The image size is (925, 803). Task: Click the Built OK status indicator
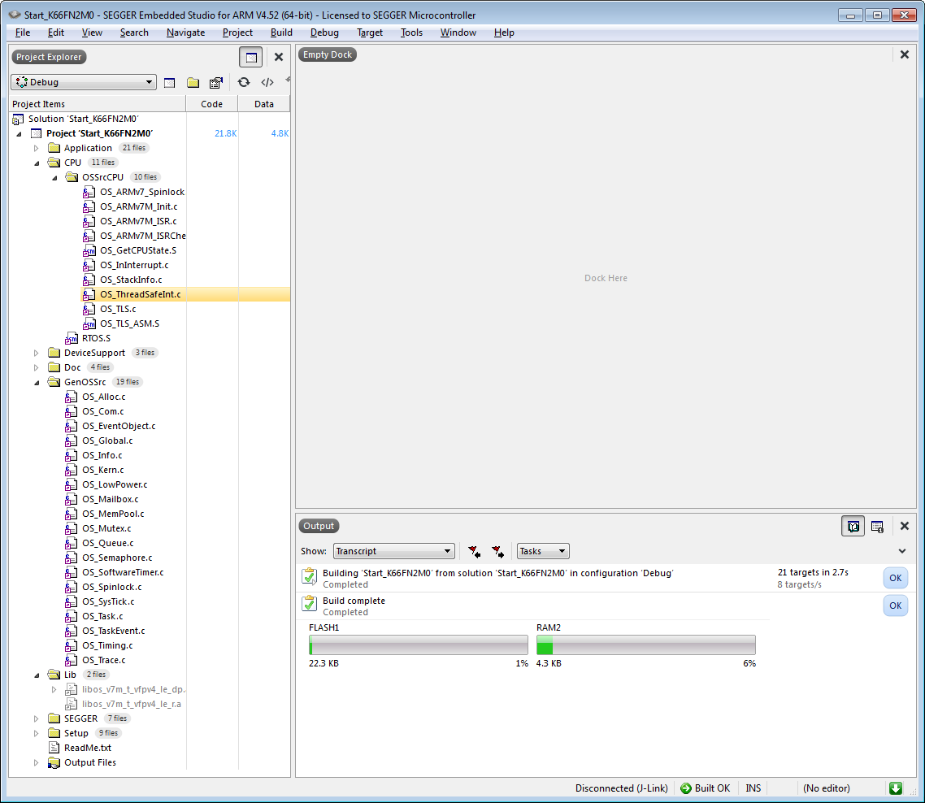[706, 788]
